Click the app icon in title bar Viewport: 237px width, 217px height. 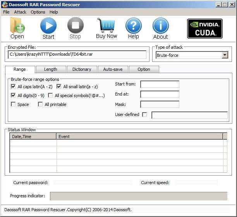tap(5, 4)
